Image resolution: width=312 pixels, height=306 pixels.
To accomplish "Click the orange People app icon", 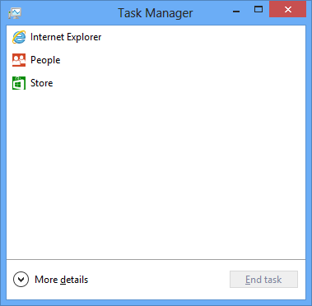I will click(x=19, y=60).
